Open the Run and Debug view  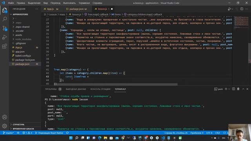click(x=4, y=37)
